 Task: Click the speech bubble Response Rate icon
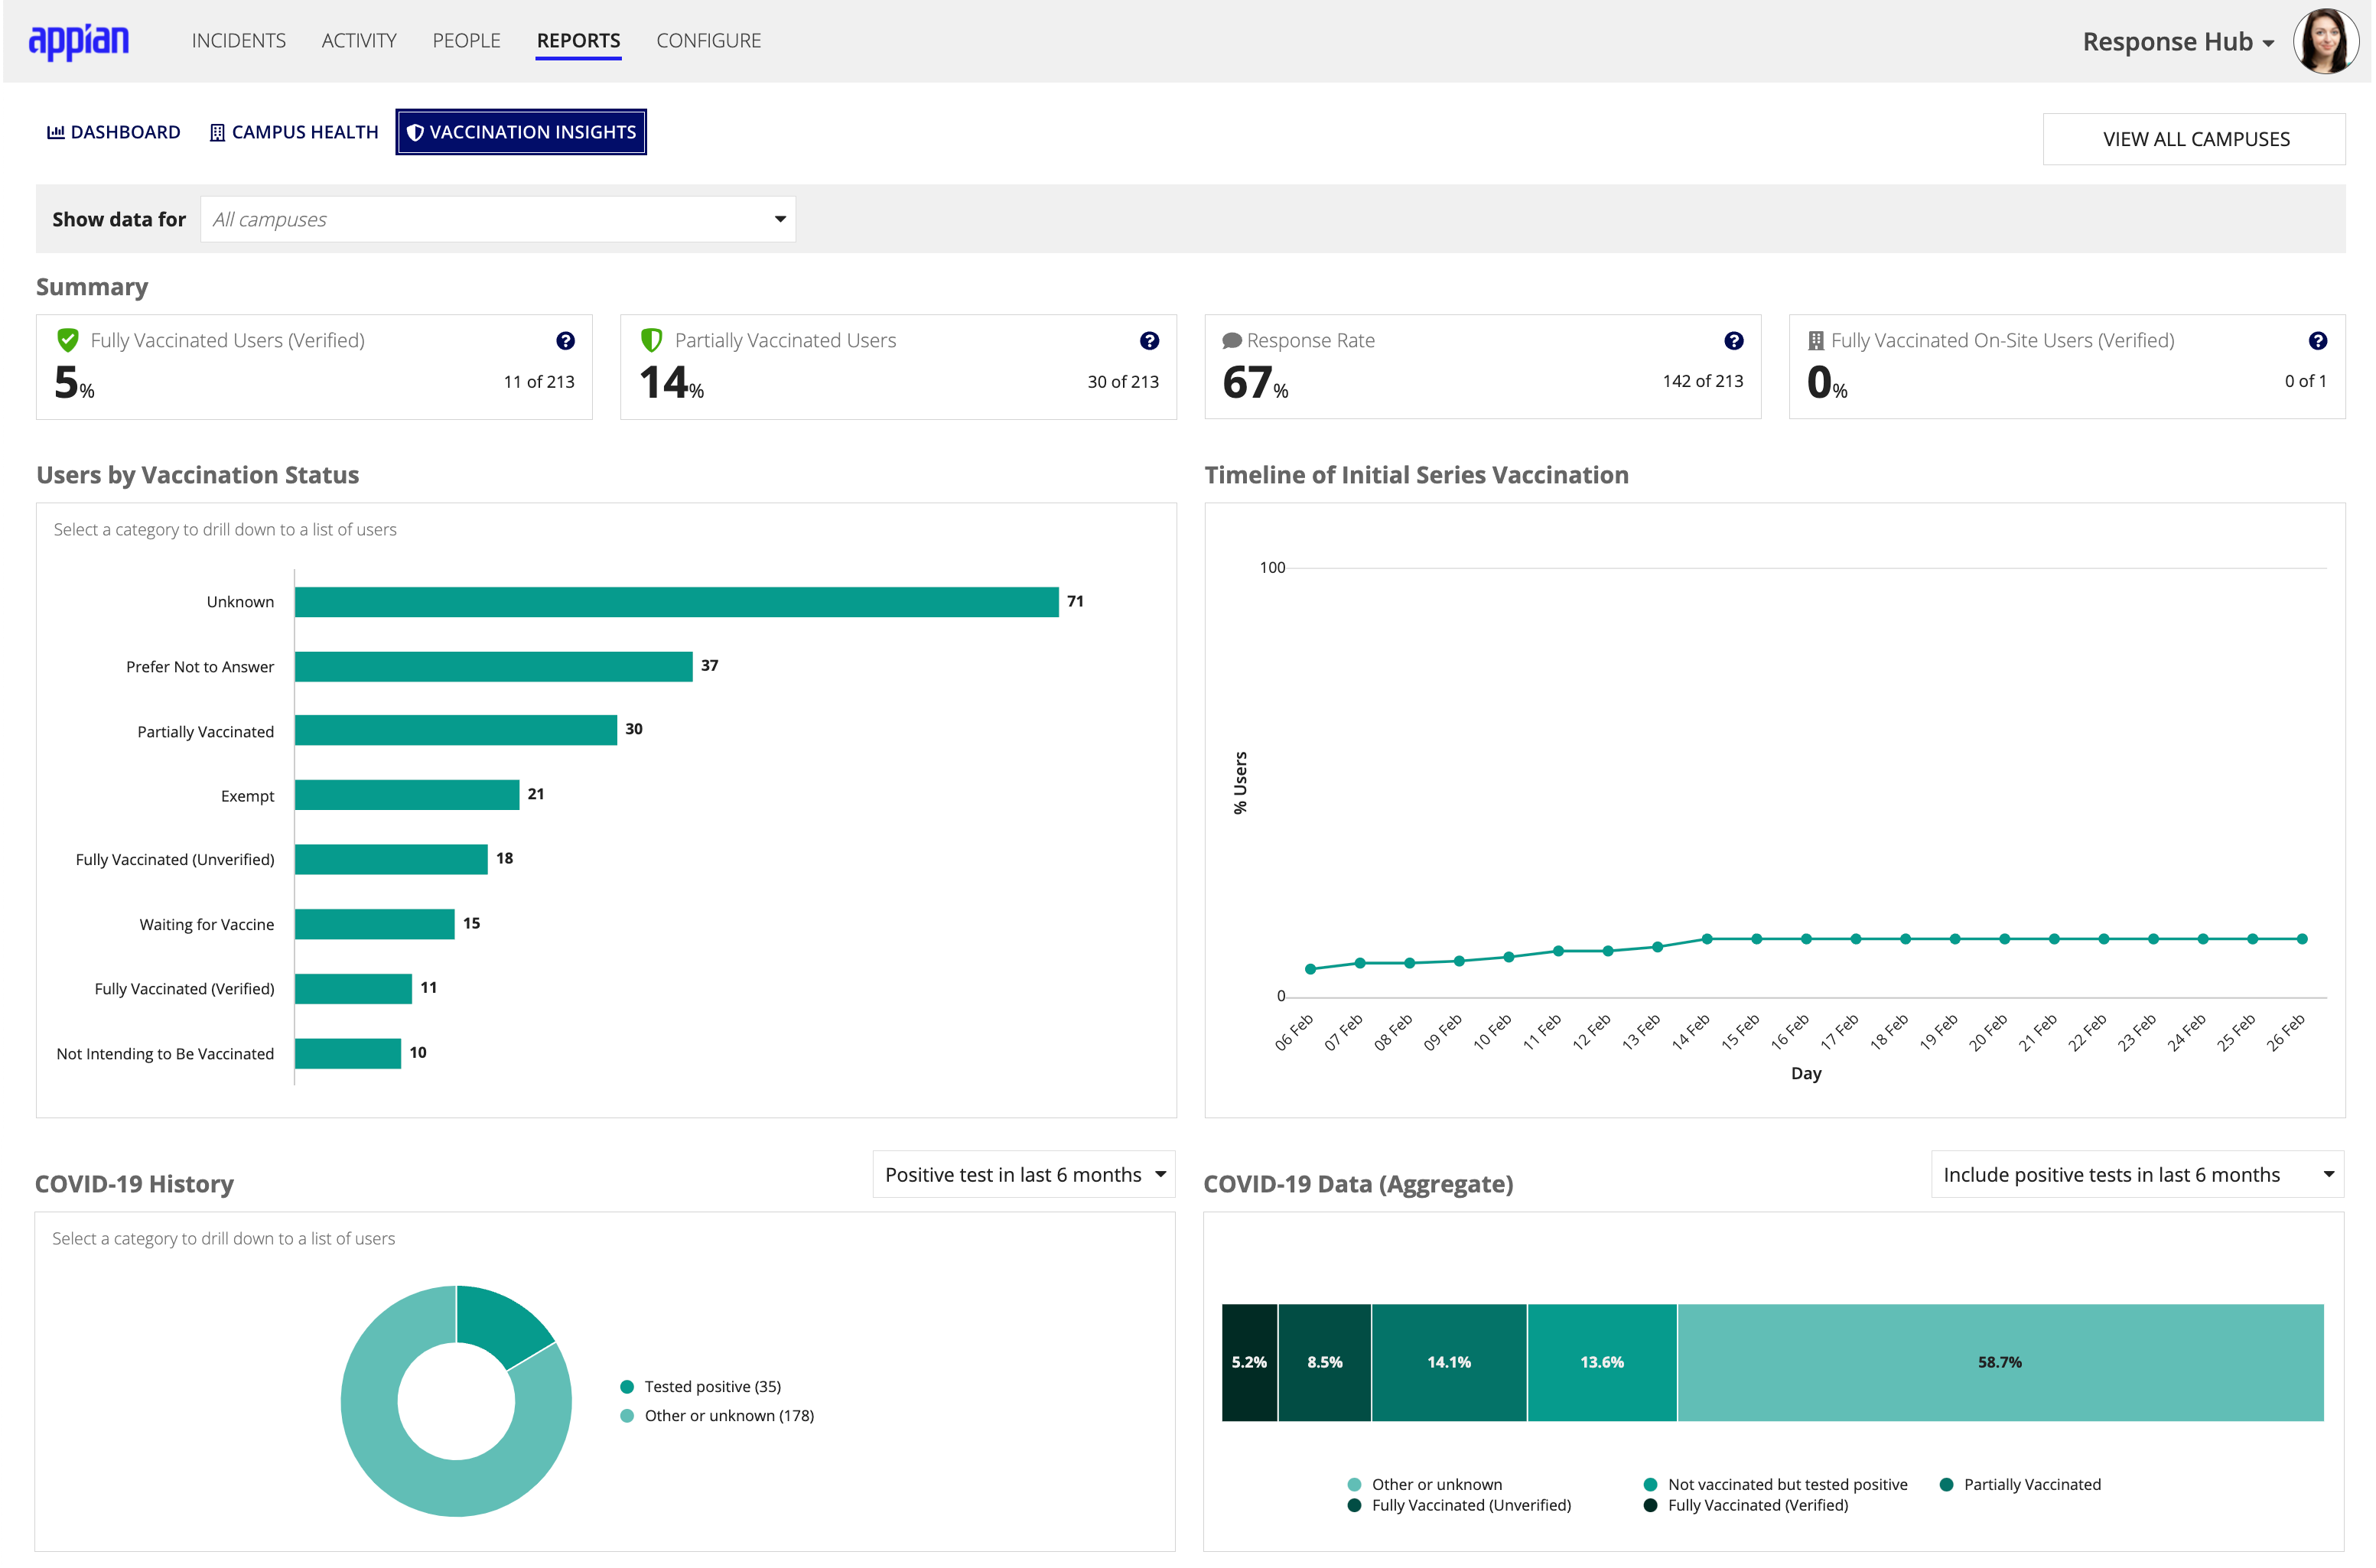(1232, 341)
